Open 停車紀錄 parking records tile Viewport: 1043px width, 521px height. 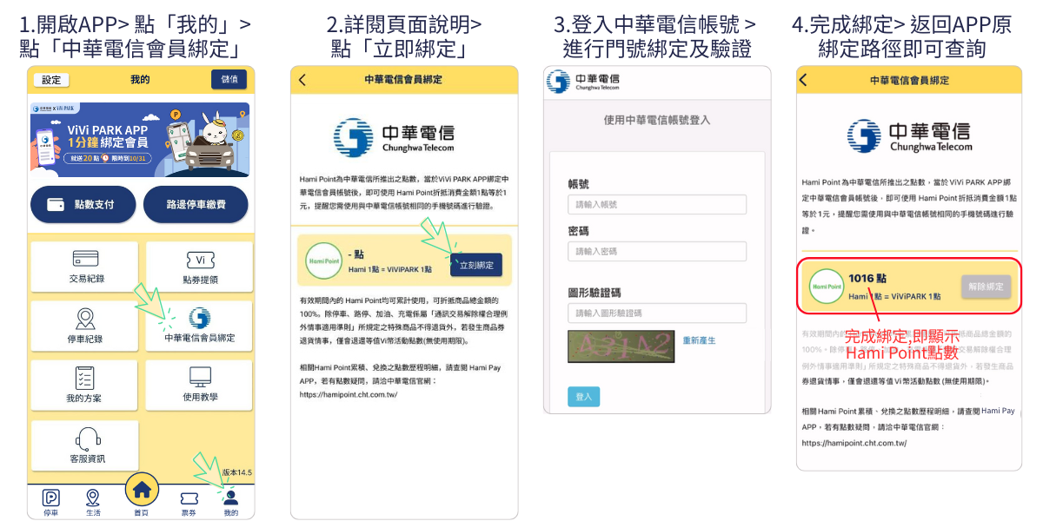pos(84,326)
